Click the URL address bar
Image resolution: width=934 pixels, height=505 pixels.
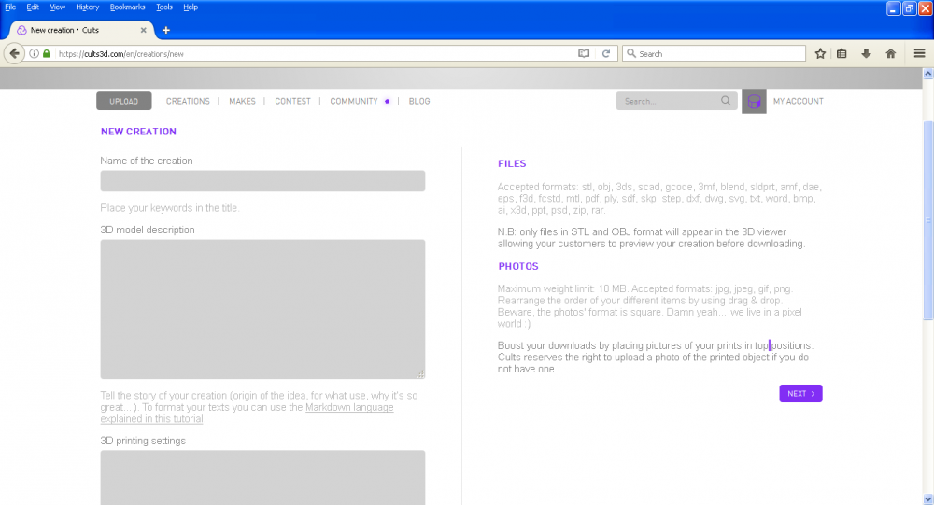coord(316,53)
